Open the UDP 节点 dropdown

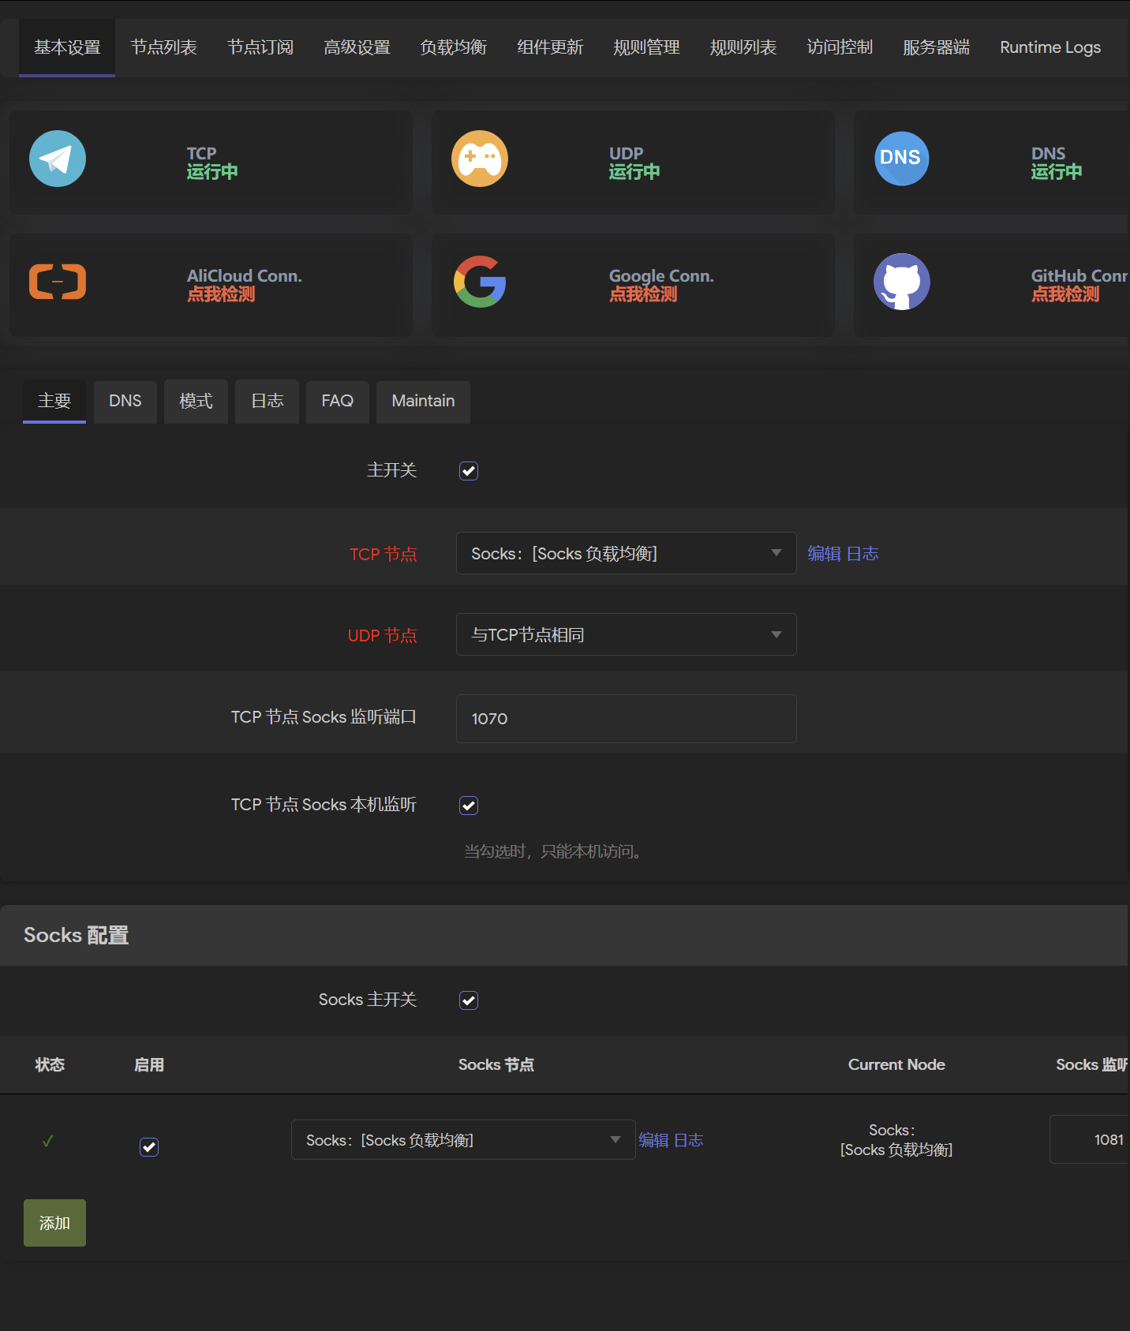627,634
